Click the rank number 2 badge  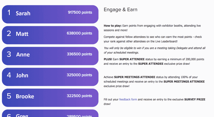tap(9, 34)
